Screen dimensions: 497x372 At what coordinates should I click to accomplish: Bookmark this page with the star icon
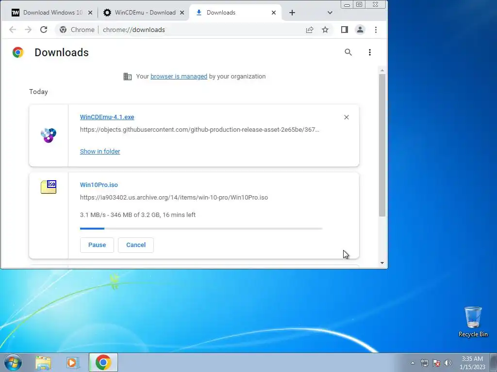pos(325,30)
